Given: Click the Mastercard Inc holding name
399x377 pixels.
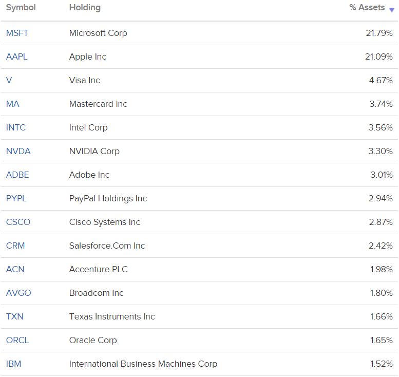Looking at the screenshot, I should click(98, 104).
